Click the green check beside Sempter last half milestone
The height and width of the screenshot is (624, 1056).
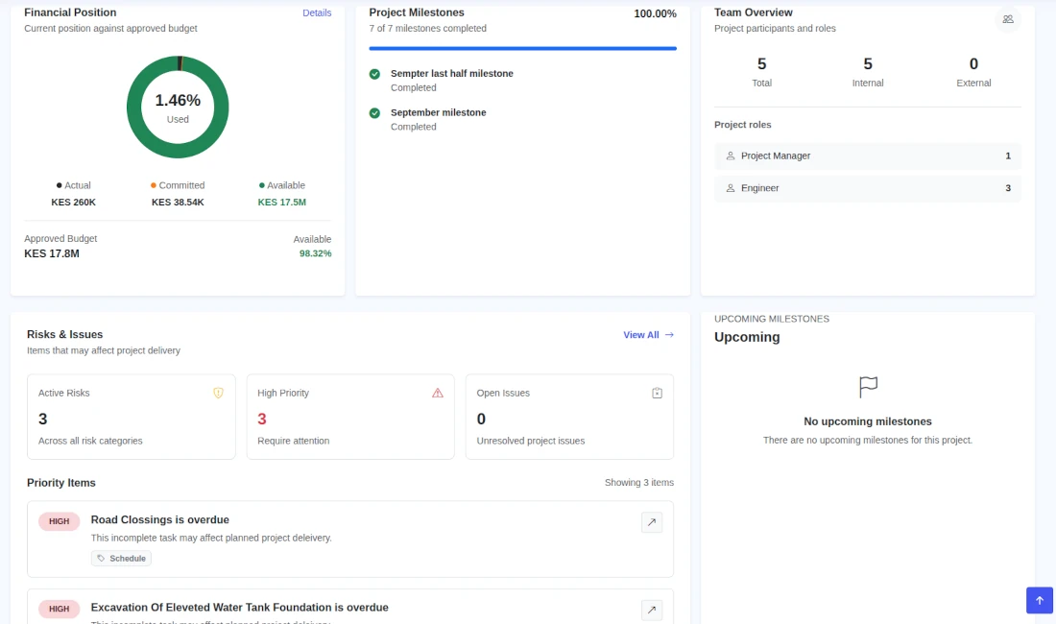374,74
